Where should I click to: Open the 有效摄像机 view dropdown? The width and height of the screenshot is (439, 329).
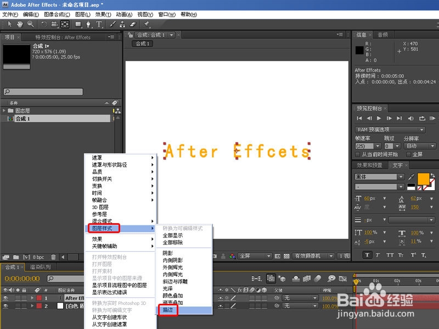[x=313, y=256]
